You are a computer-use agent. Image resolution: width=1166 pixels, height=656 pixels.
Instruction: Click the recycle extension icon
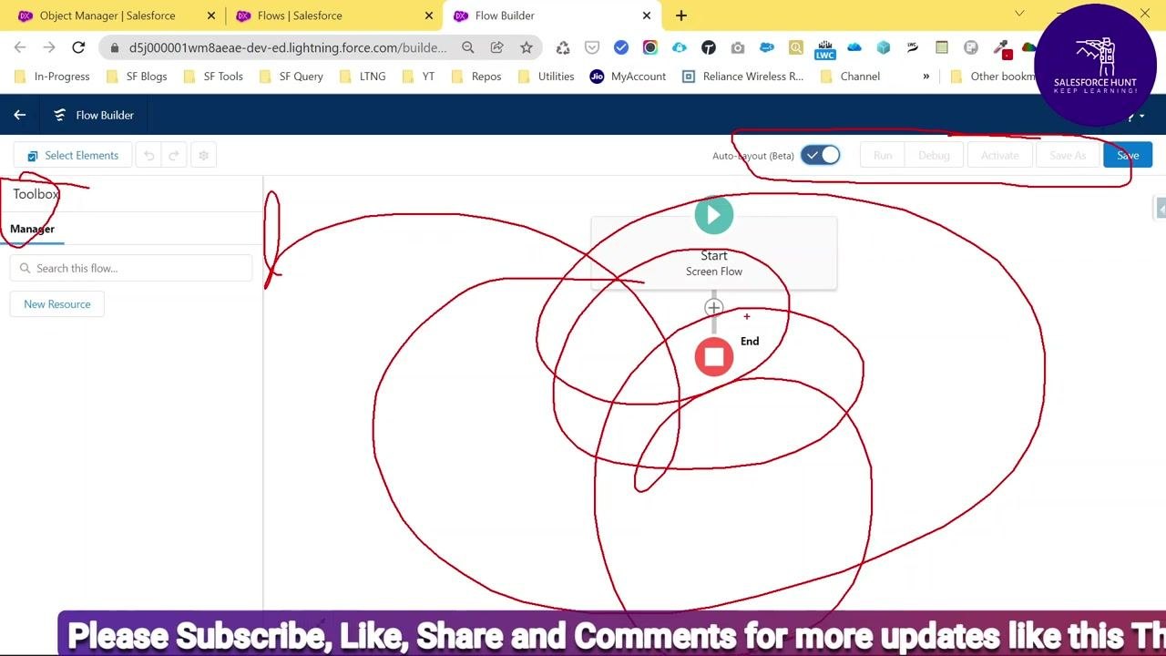point(563,47)
